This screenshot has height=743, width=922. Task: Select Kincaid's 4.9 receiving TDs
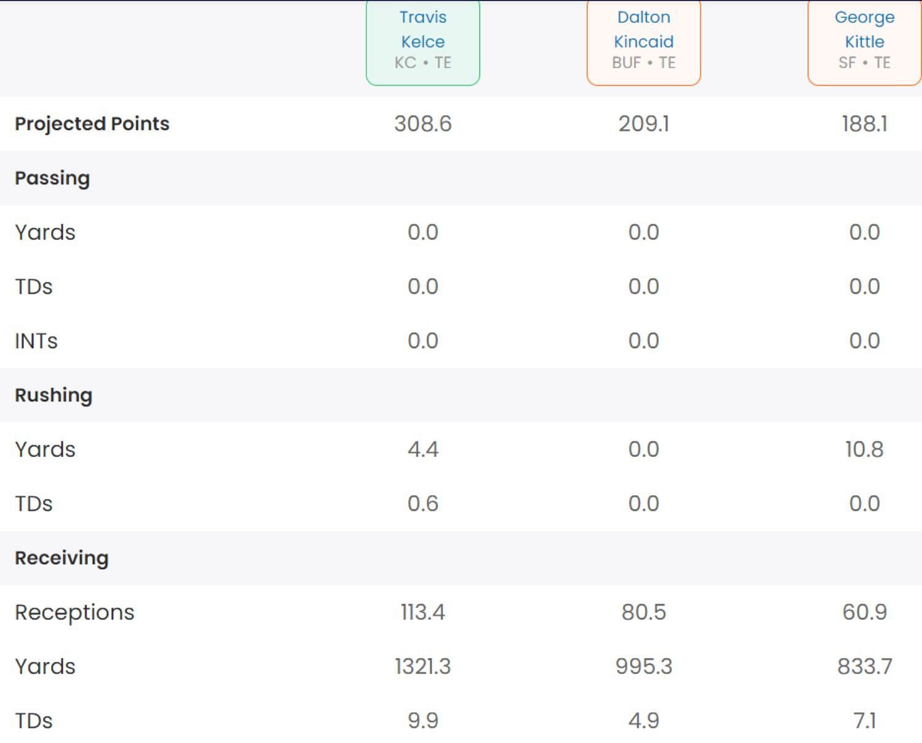click(644, 721)
